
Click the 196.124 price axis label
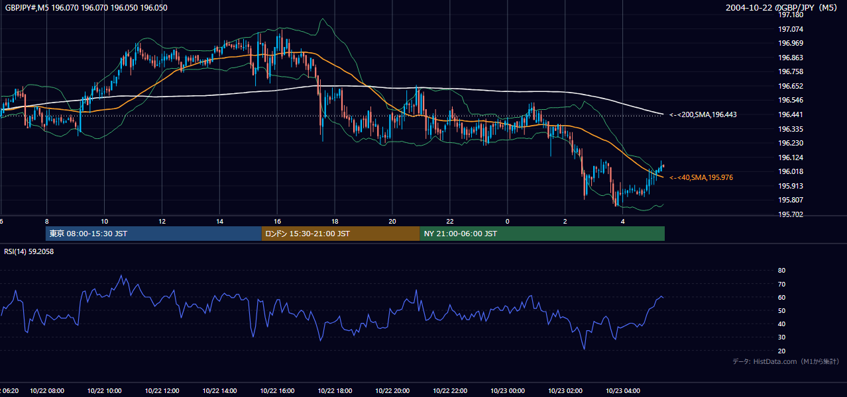pyautogui.click(x=790, y=157)
